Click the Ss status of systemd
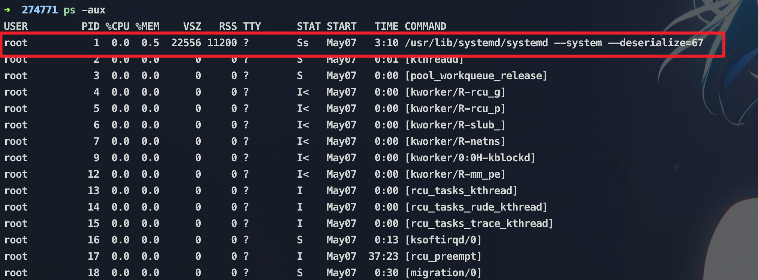Viewport: 758px width, 280px height. tap(303, 43)
